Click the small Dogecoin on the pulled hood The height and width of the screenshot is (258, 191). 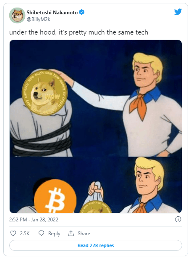point(96,207)
